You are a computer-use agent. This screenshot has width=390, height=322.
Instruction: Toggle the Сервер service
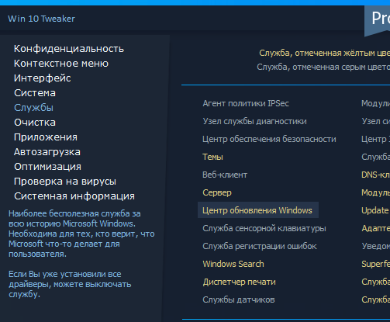[217, 192]
